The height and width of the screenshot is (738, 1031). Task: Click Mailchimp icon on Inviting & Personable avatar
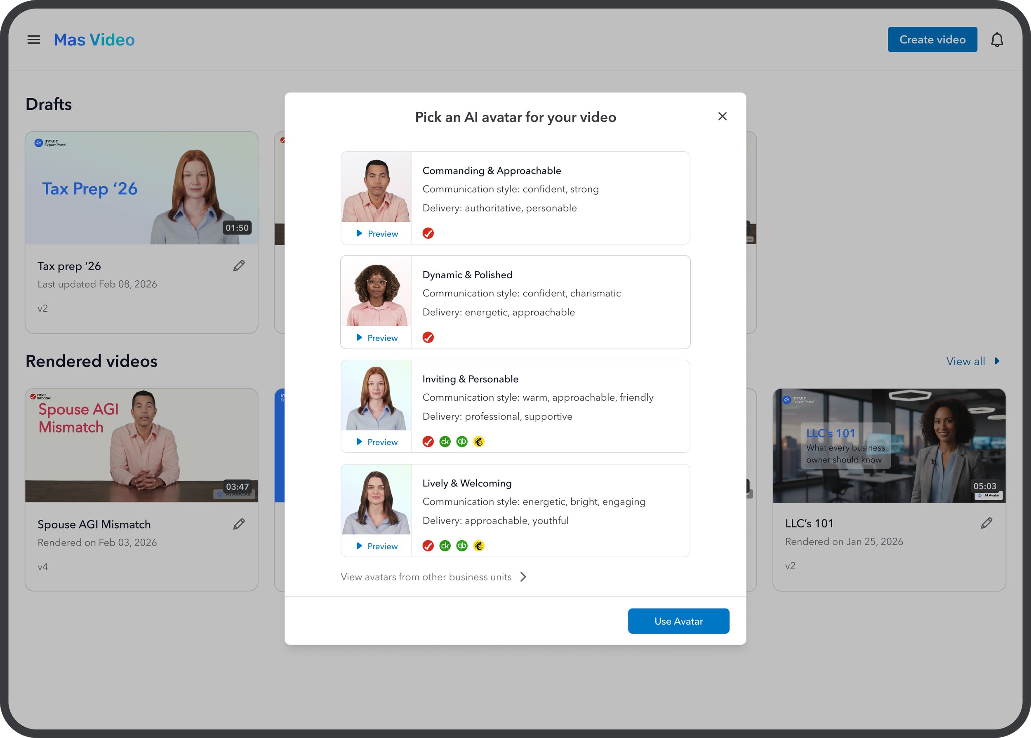click(x=478, y=441)
